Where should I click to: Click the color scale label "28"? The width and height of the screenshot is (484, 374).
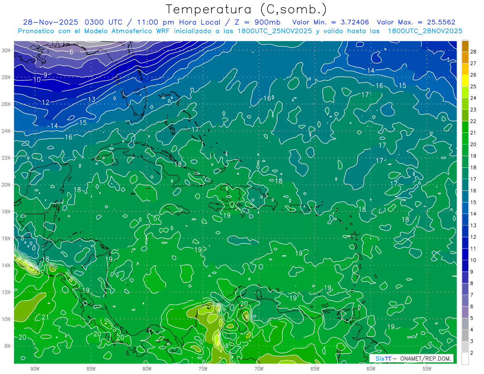tap(474, 52)
